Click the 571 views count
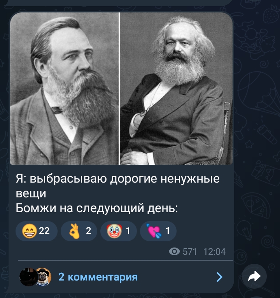Screen dimensions: 280x298 tap(190, 252)
